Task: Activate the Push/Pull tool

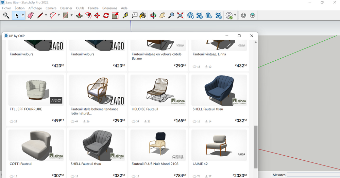Action: click(79, 16)
